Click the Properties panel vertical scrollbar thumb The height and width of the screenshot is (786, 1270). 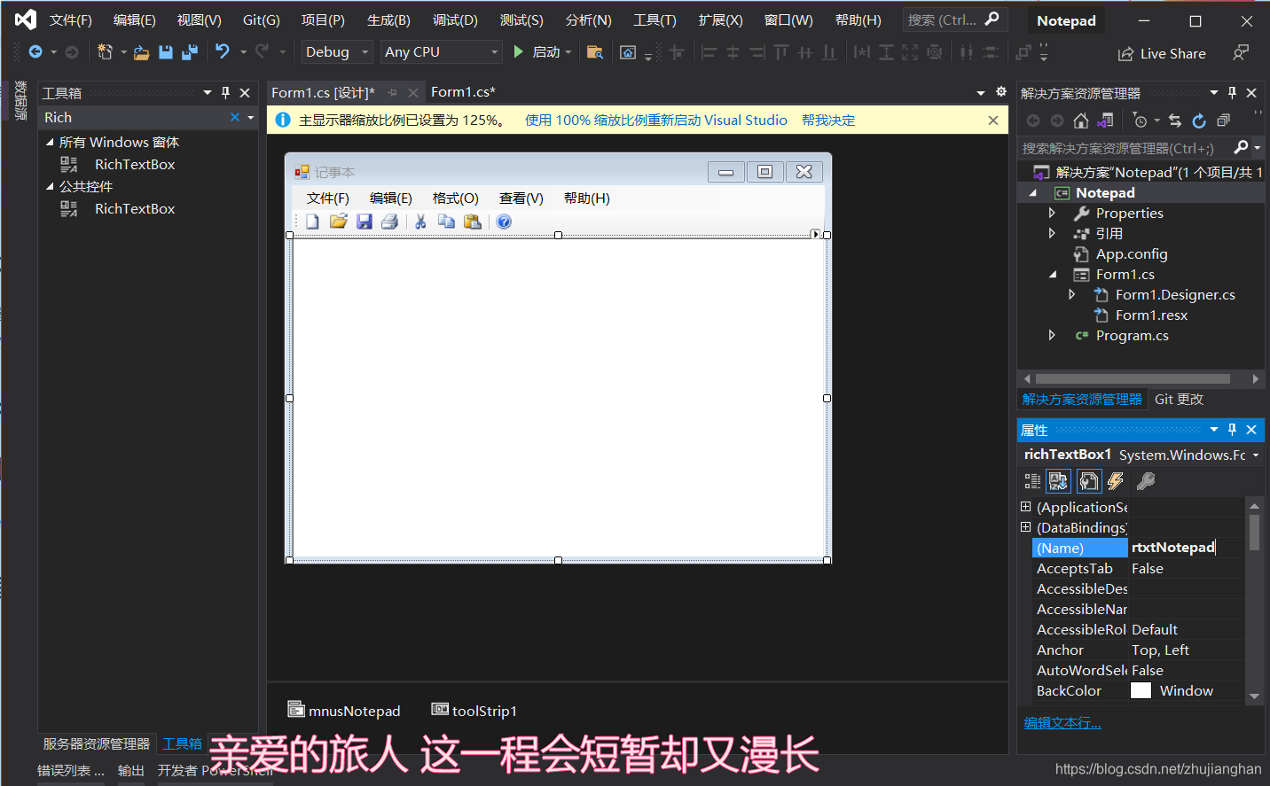tap(1254, 533)
